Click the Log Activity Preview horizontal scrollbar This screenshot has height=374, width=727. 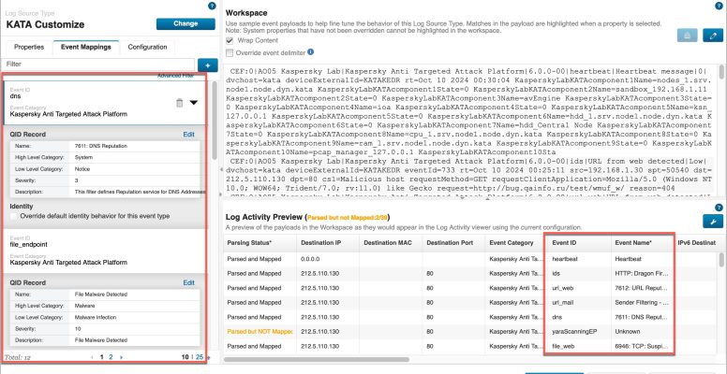(317, 359)
